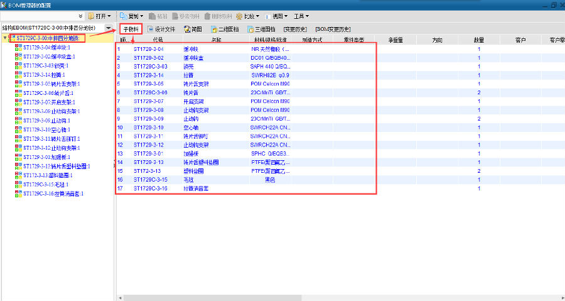Click the 黑色 cell in row 16

pos(270,180)
